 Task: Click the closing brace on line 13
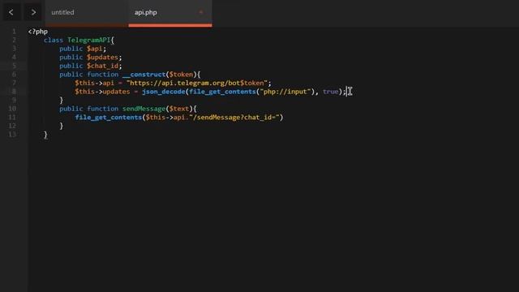(45, 135)
